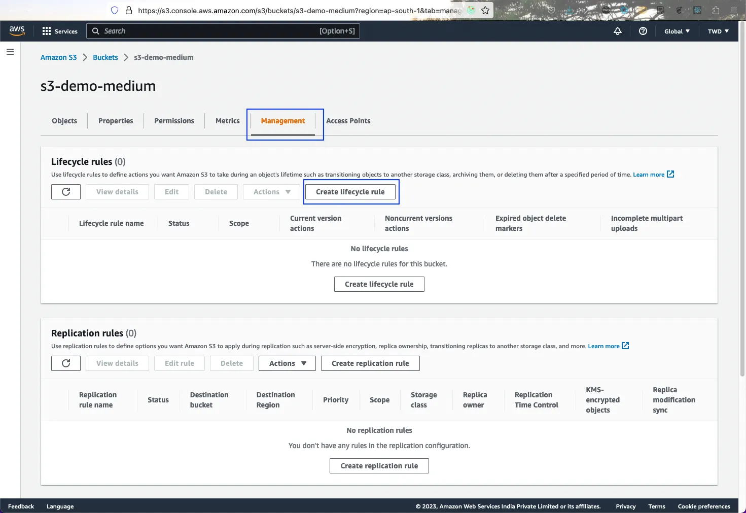The height and width of the screenshot is (513, 746).
Task: Open the Services grid menu
Action: point(60,31)
